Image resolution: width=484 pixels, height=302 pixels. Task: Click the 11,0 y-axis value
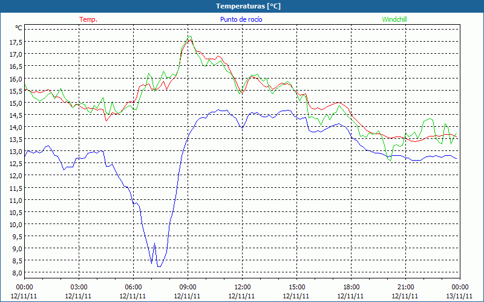click(x=16, y=201)
